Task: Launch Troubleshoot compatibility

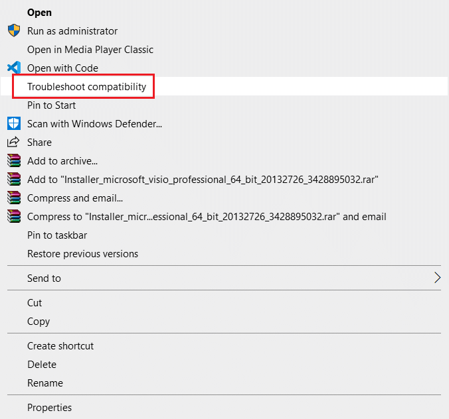Action: point(86,87)
